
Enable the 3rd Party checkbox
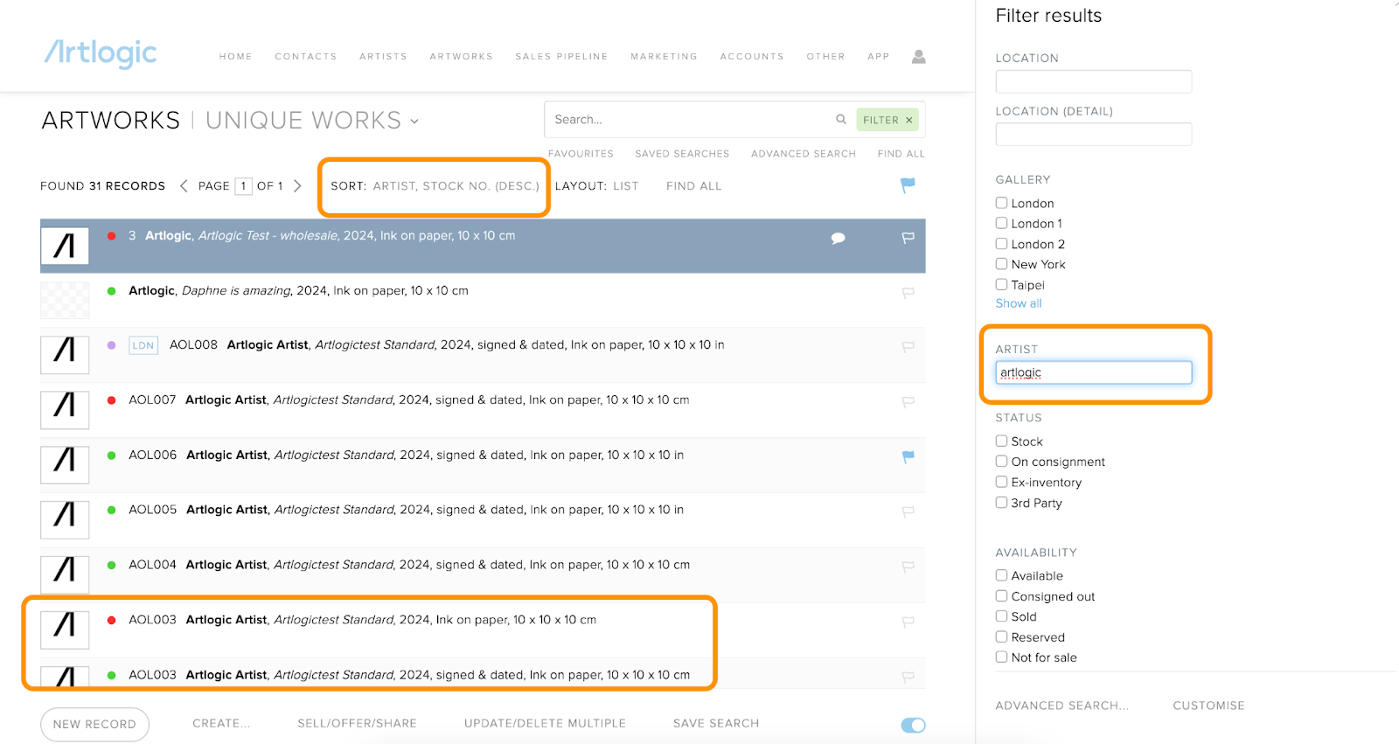point(1001,503)
